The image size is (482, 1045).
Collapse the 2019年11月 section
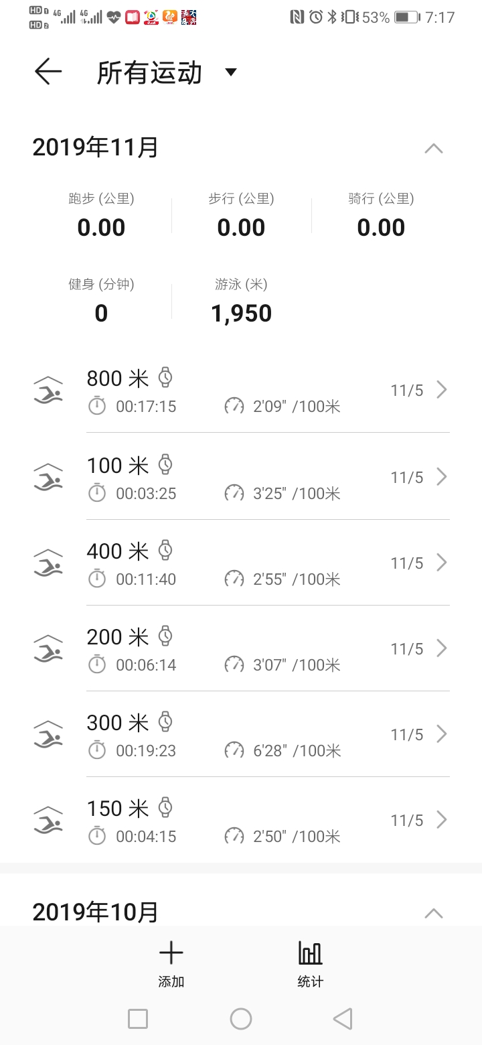[434, 148]
